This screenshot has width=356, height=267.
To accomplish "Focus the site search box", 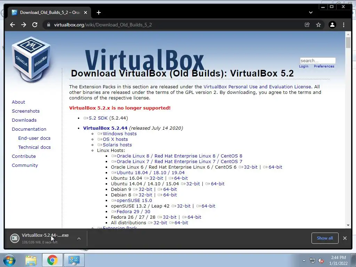I will pyautogui.click(x=318, y=60).
